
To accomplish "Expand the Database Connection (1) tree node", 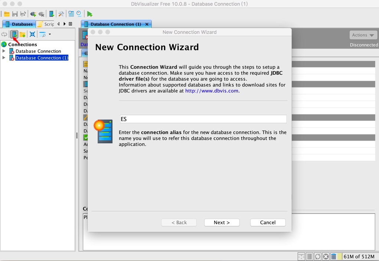I will point(4,58).
